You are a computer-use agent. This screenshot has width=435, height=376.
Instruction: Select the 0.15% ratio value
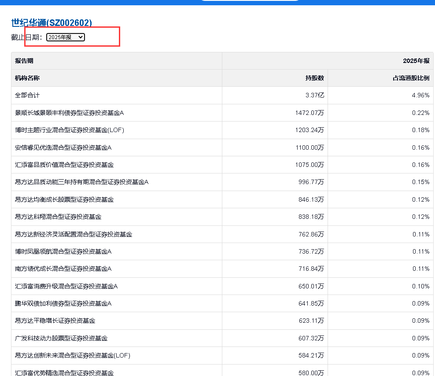[420, 182]
